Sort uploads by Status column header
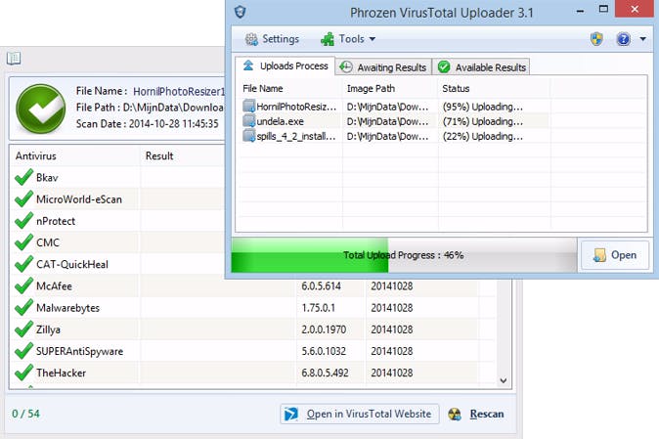Viewport: 659px width, 439px height. [495, 89]
